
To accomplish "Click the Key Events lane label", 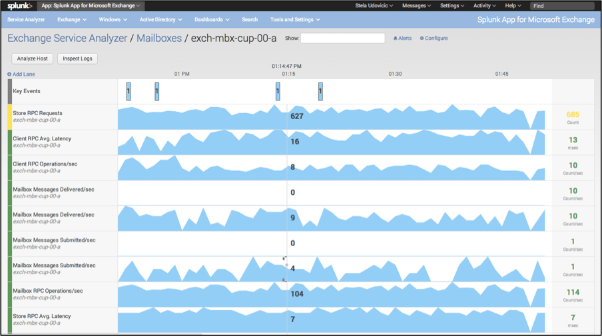I will tap(27, 91).
